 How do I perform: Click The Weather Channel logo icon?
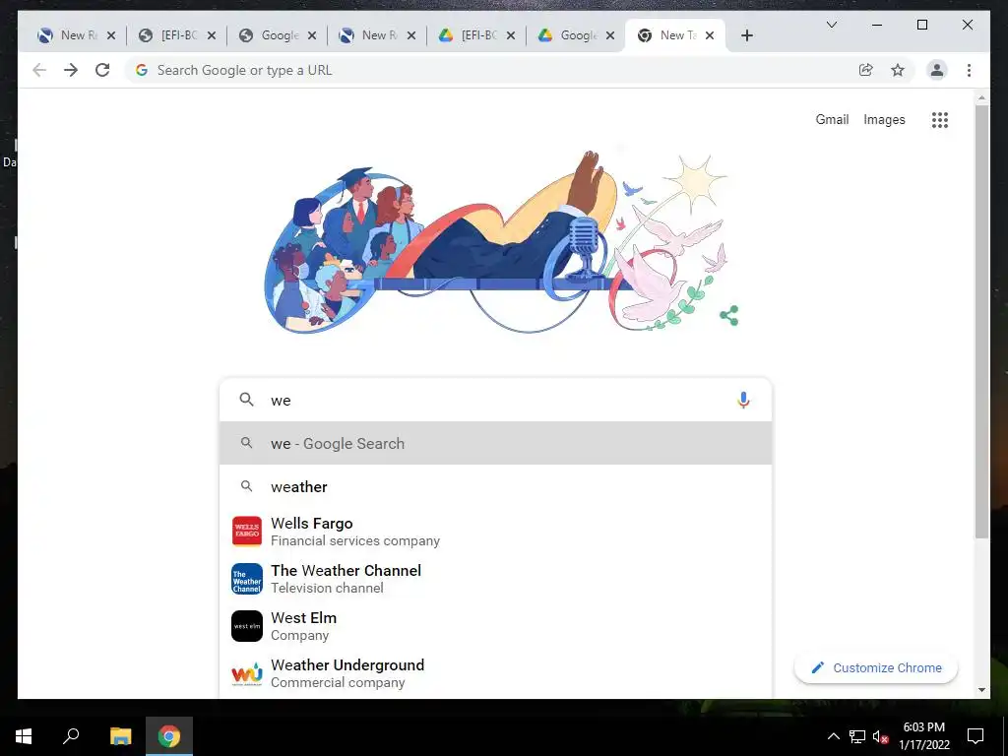[247, 579]
